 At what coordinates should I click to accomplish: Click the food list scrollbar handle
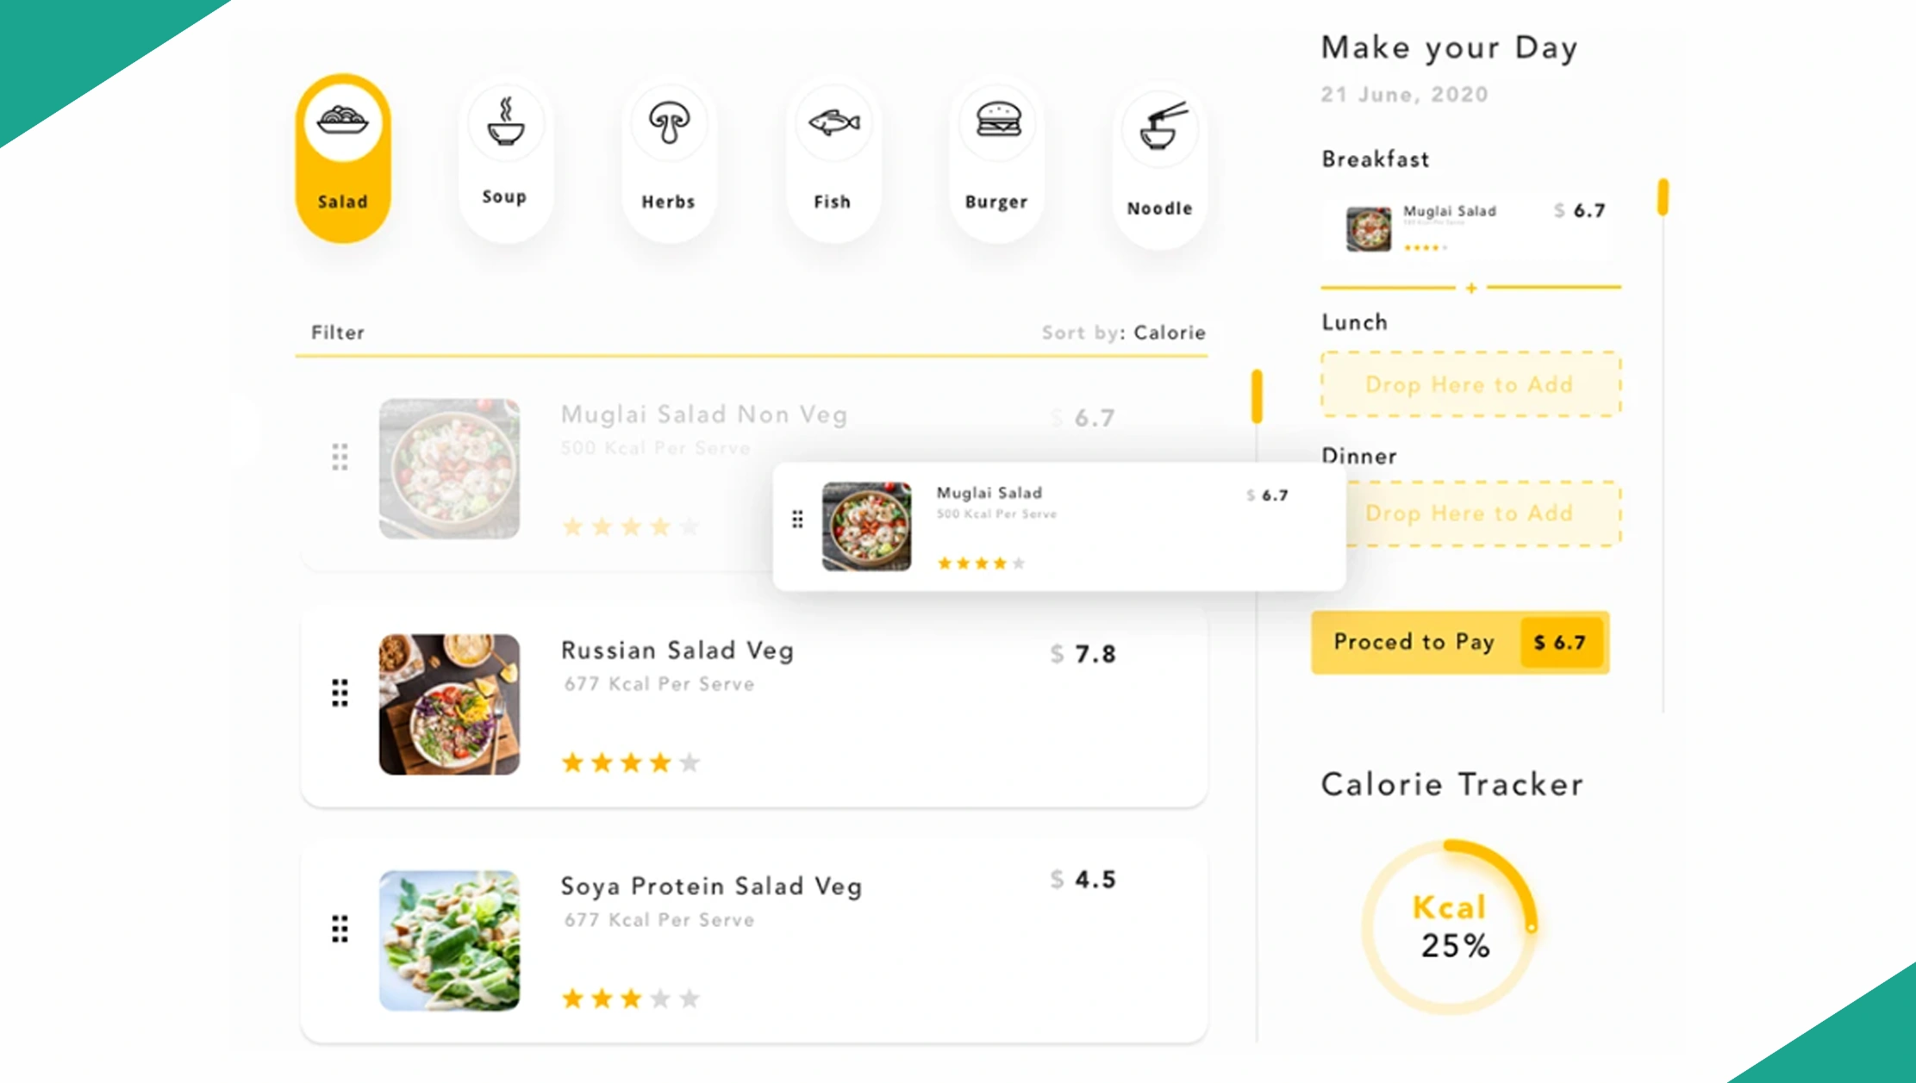pos(1257,396)
